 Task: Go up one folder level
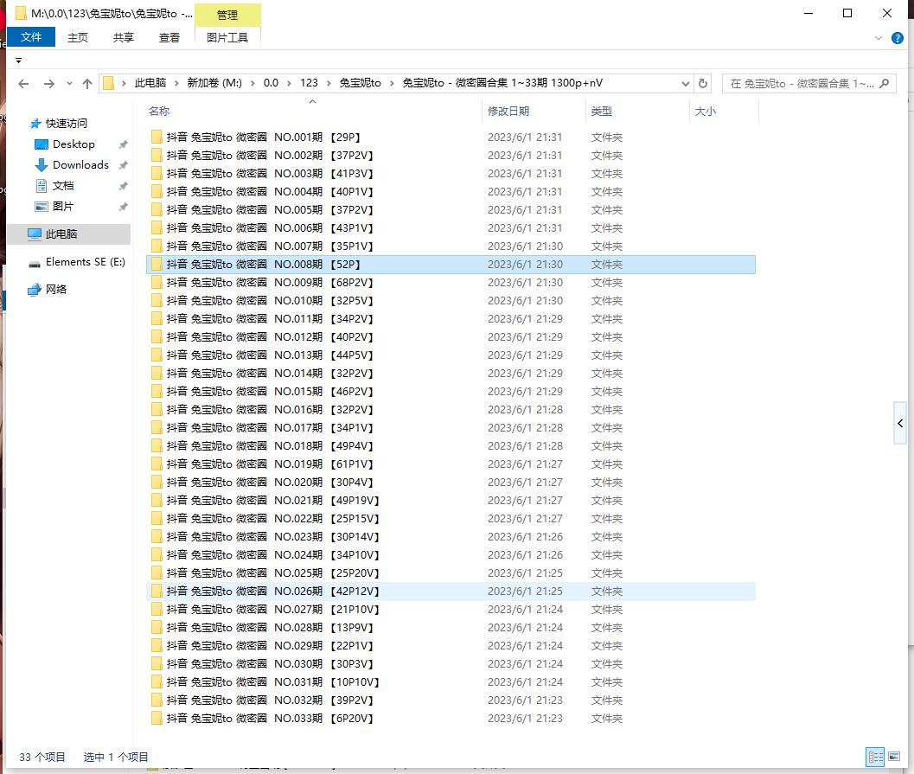click(87, 84)
